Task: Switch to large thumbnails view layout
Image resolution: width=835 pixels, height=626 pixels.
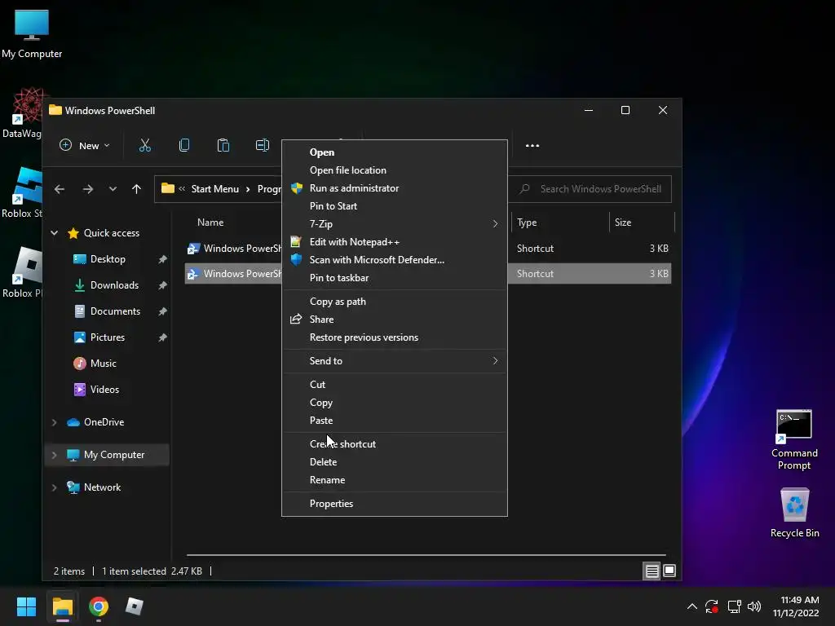Action: click(x=669, y=571)
